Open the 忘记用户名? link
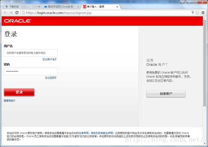 pos(50,59)
